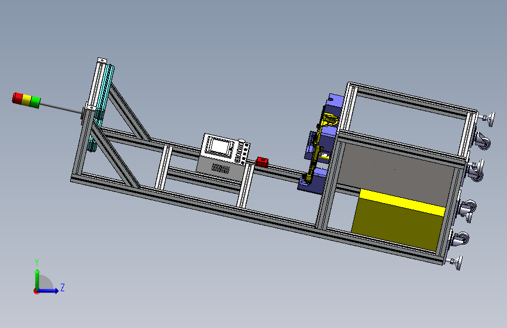
Task: Select the red-yellow-green signal tower light
Action: [x=26, y=100]
